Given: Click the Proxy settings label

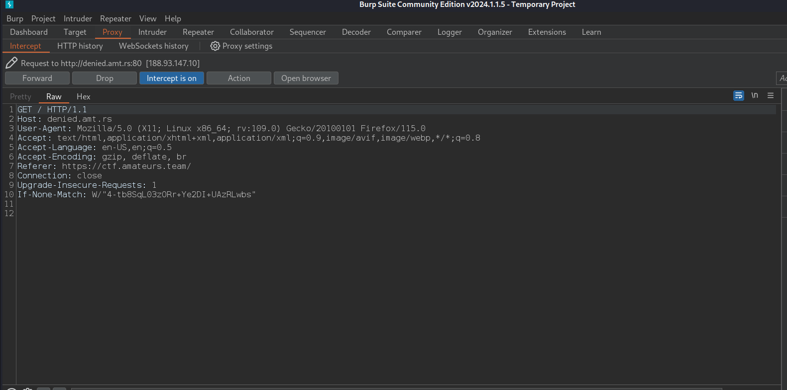Looking at the screenshot, I should [x=247, y=46].
